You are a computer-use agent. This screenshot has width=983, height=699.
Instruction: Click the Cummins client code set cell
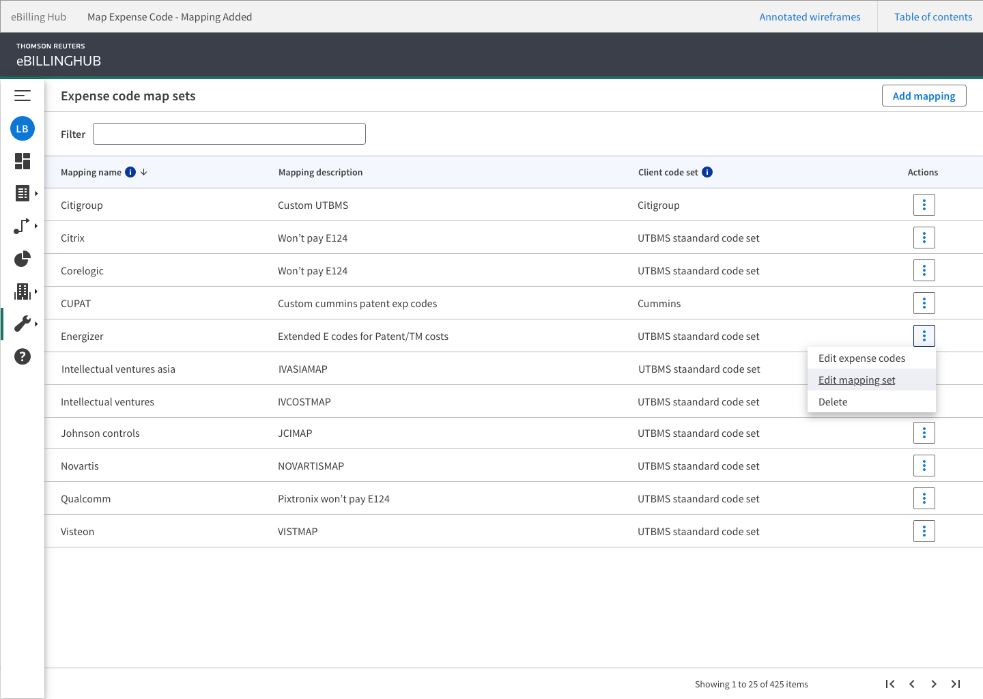[659, 303]
